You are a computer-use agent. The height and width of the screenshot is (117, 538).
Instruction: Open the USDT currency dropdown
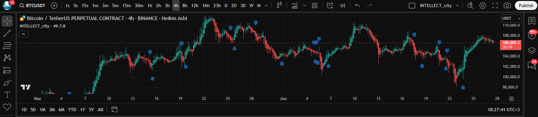[511, 18]
